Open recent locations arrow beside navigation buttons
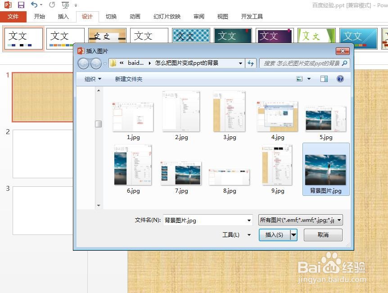Image resolution: width=388 pixels, height=293 pixels. click(x=105, y=64)
